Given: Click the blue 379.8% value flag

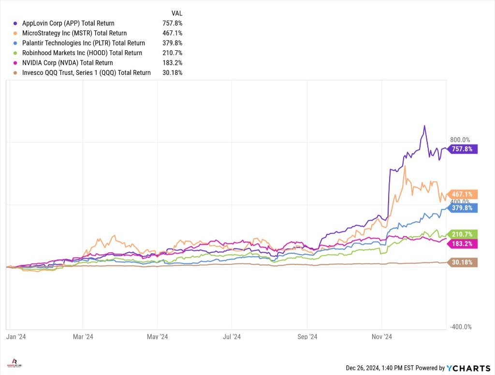Looking at the screenshot, I should tap(463, 208).
